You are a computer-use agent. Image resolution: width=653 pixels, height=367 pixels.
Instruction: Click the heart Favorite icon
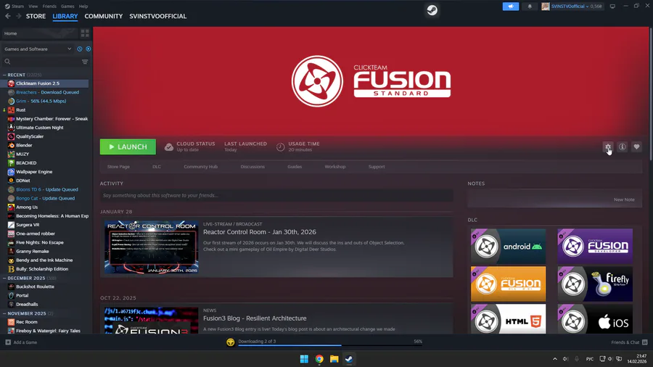pos(636,147)
